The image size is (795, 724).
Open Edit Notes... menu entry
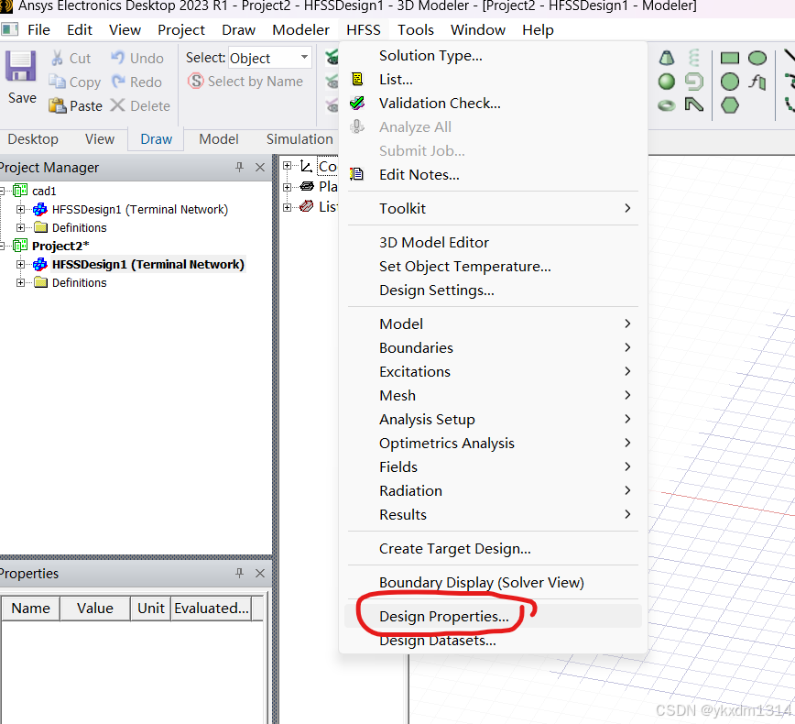(x=493, y=174)
